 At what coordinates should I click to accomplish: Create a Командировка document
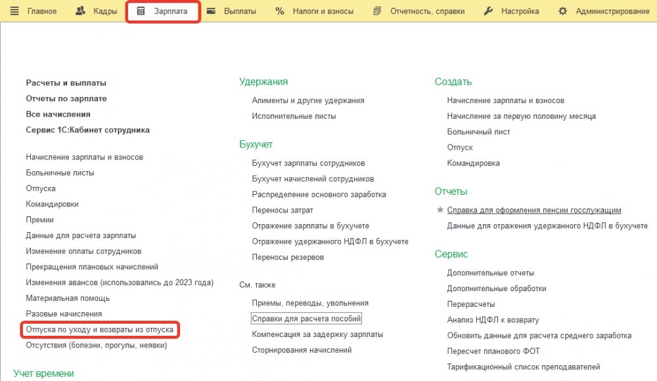click(x=473, y=163)
